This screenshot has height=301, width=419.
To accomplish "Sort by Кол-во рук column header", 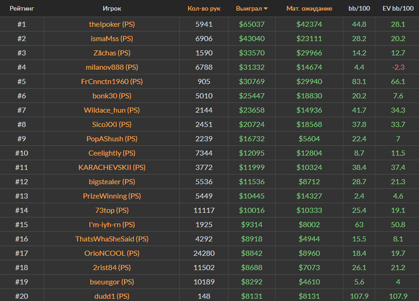I will (204, 8).
